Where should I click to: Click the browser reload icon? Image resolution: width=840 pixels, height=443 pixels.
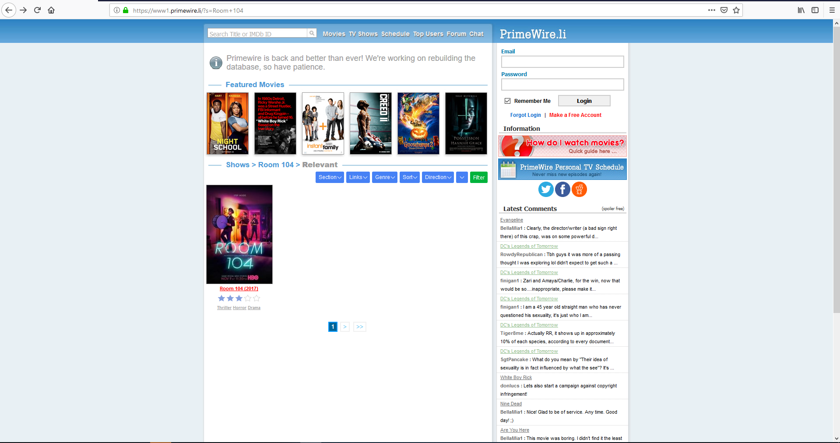[37, 10]
